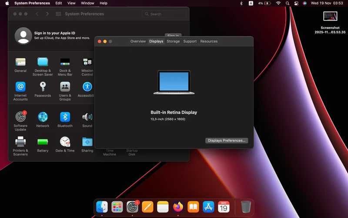The height and width of the screenshot is (218, 348).
Task: Switch to the Storage tab
Action: [x=173, y=41]
